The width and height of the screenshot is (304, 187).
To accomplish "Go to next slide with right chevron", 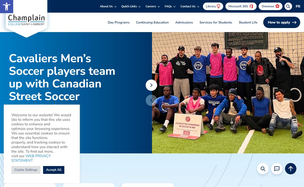I will (151, 85).
